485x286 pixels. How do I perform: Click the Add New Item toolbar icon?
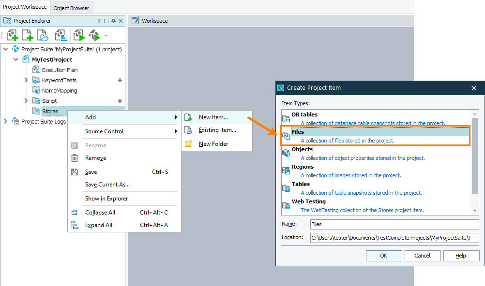click(27, 35)
